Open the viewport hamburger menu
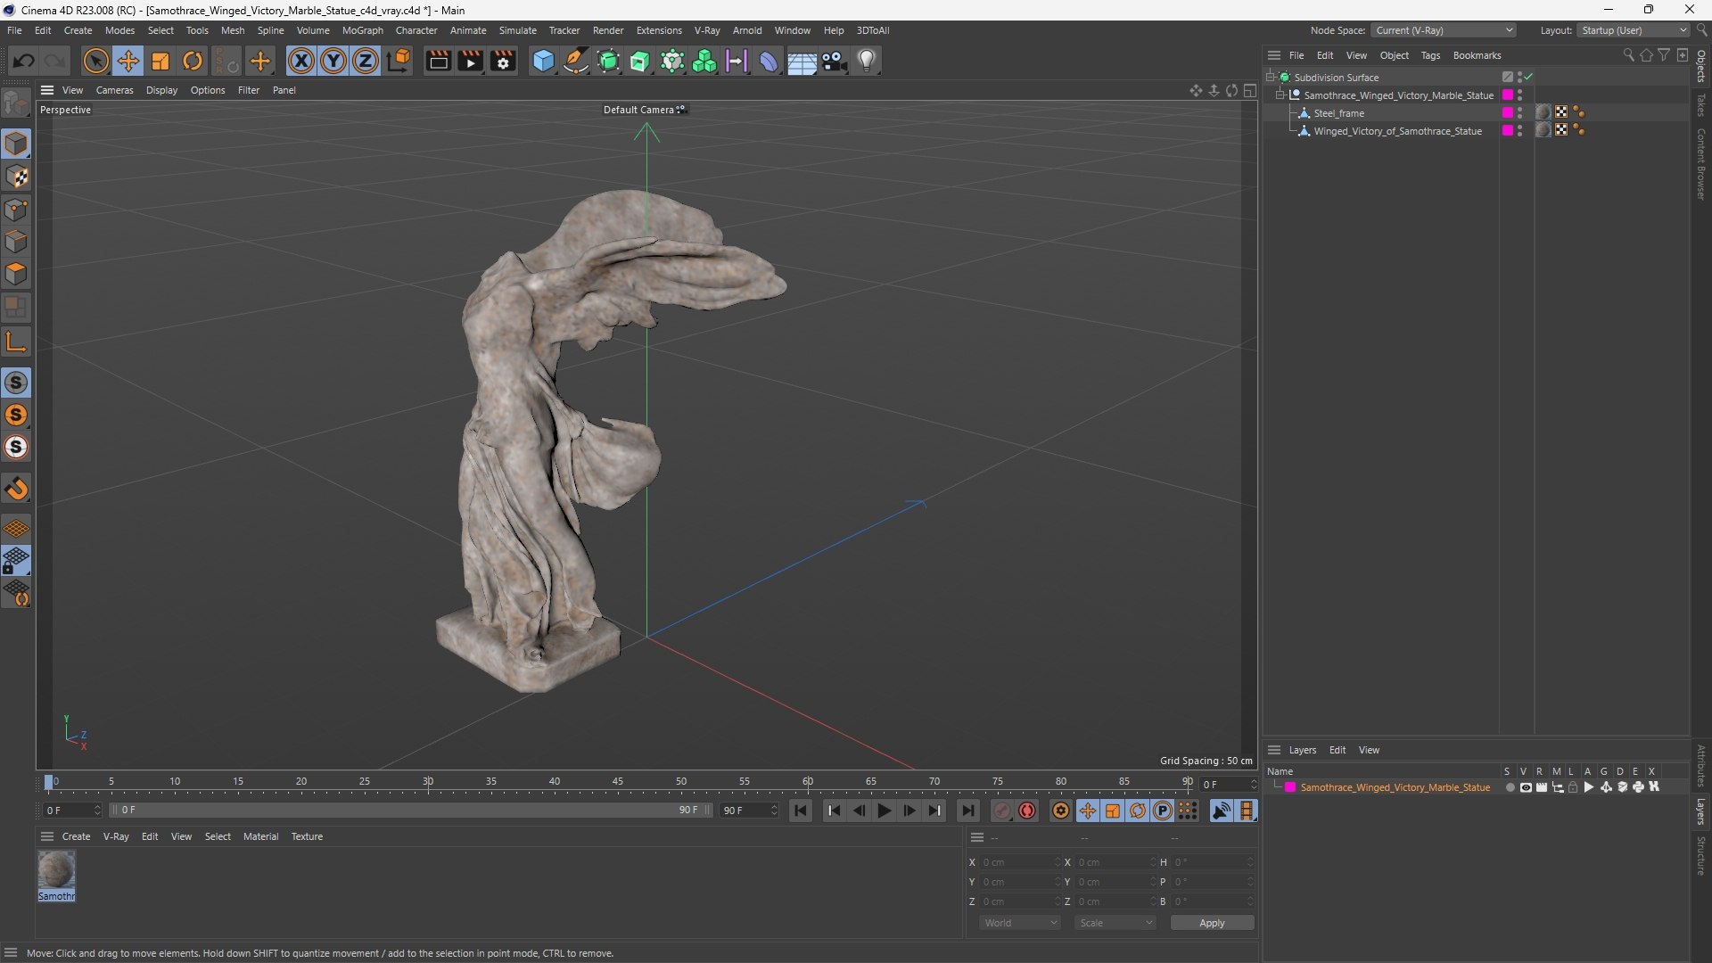This screenshot has height=963, width=1712. (x=47, y=90)
